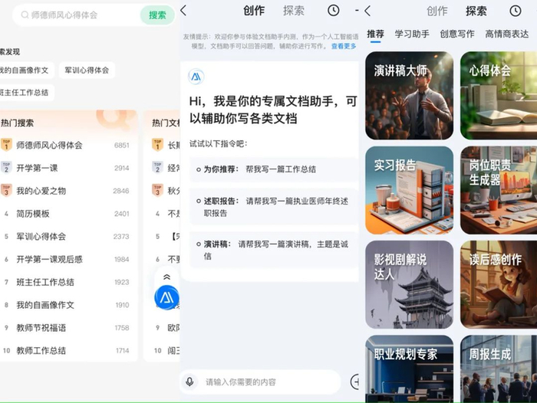Click the TOP 3 badge in 热门文档 list
The width and height of the screenshot is (537, 403).
point(157,191)
